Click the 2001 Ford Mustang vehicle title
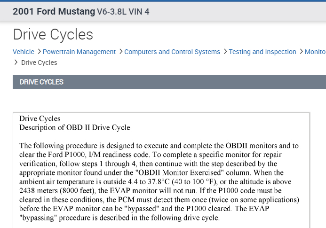The height and width of the screenshot is (228, 326). pyautogui.click(x=54, y=11)
